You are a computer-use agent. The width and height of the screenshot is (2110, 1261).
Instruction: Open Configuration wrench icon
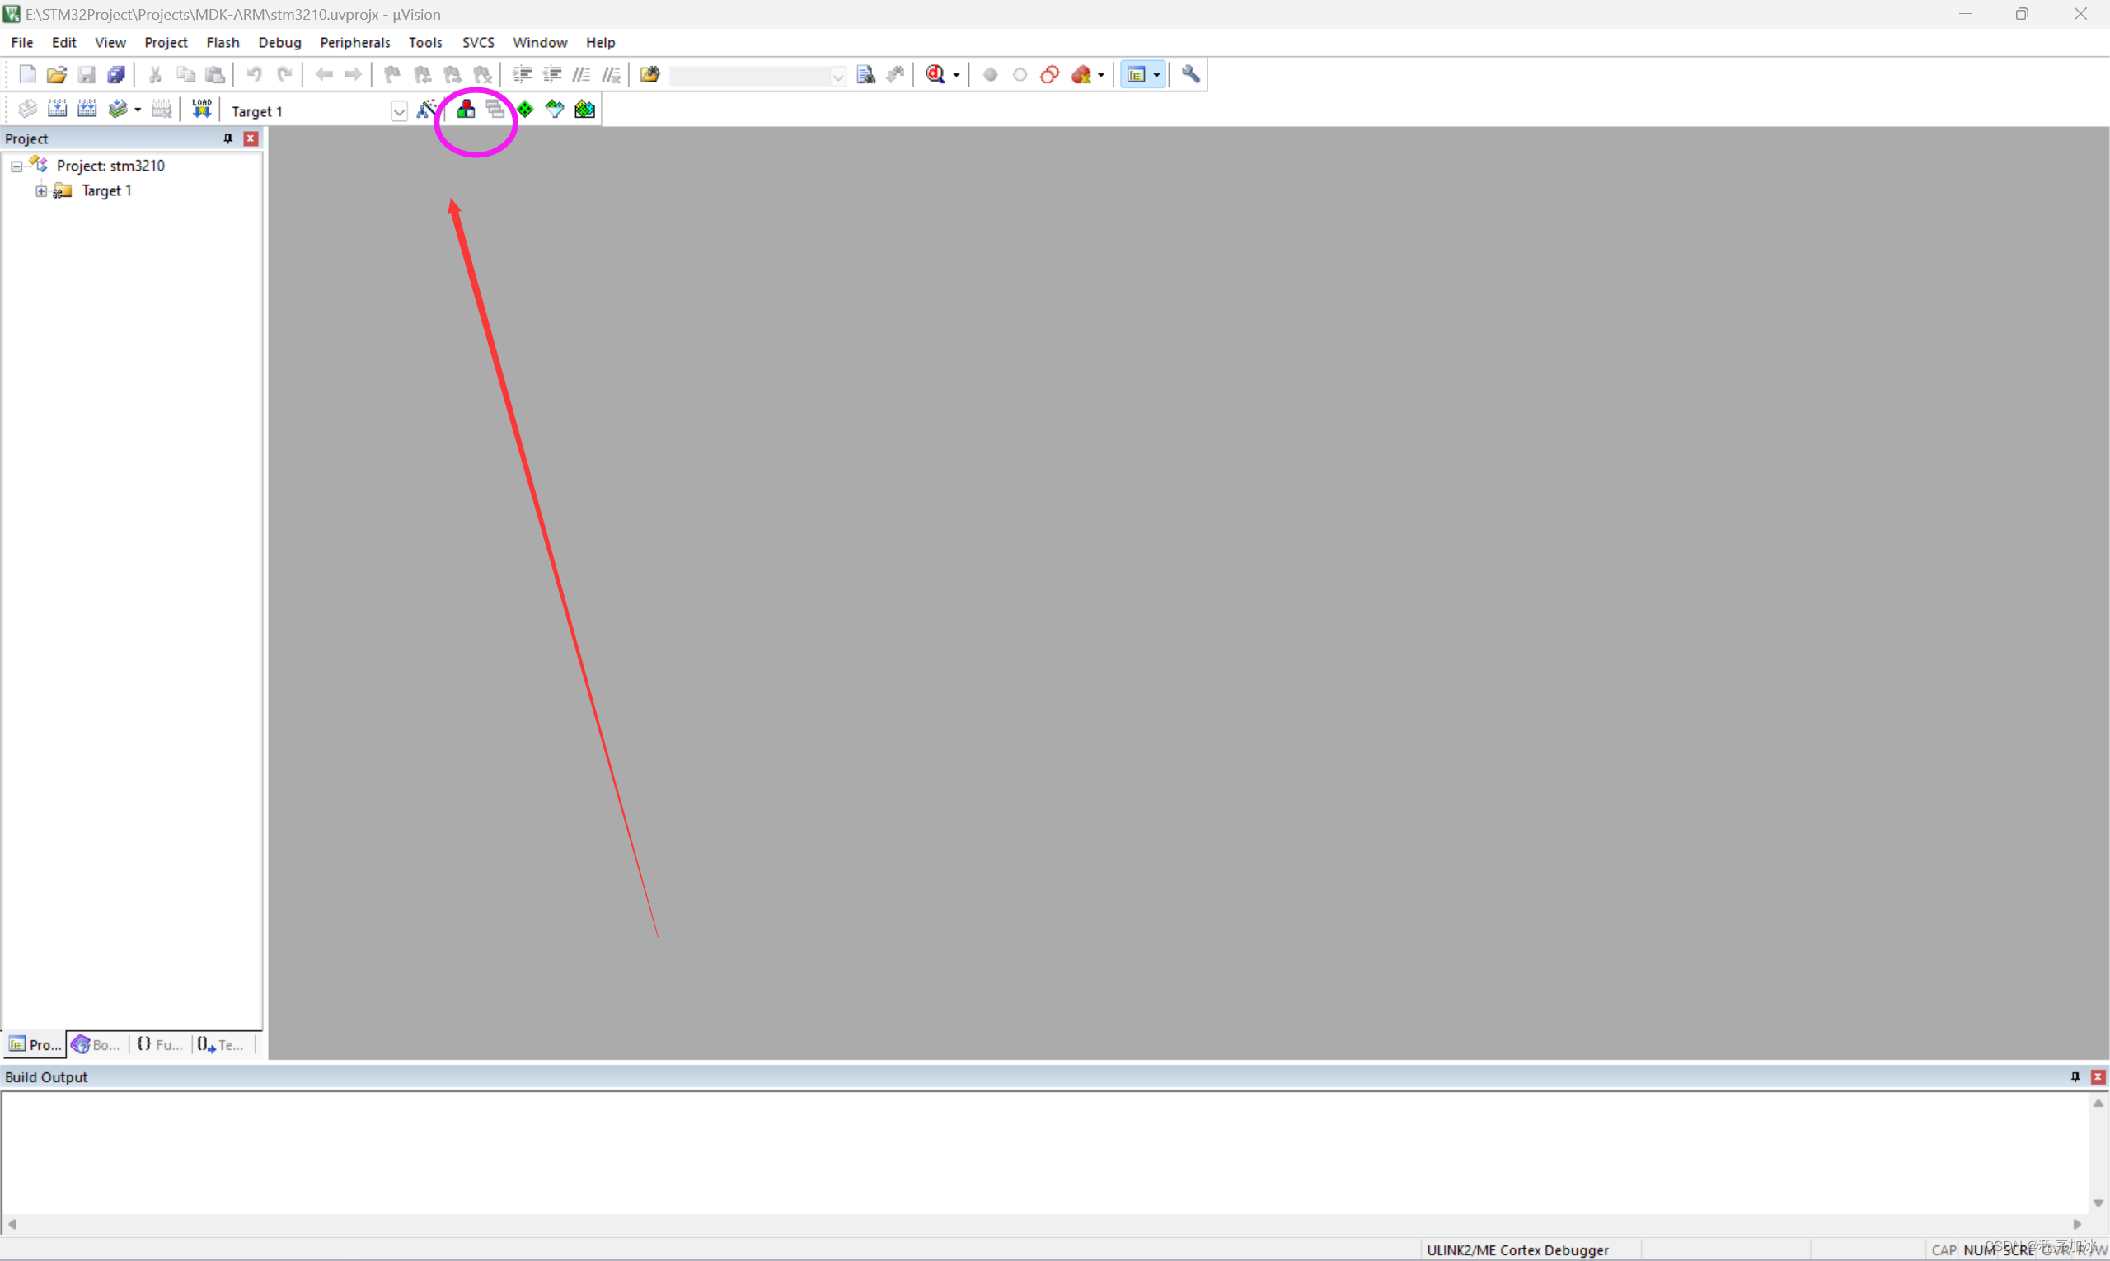pos(1190,75)
